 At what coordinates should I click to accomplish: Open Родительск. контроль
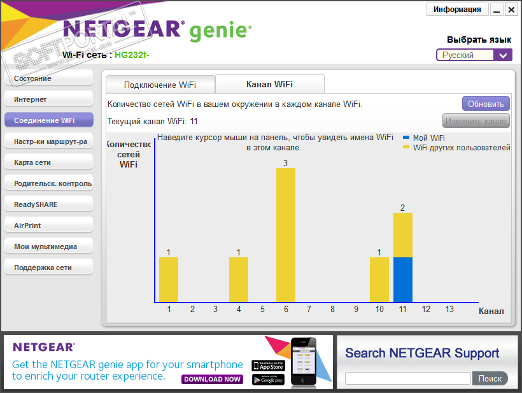tap(48, 183)
